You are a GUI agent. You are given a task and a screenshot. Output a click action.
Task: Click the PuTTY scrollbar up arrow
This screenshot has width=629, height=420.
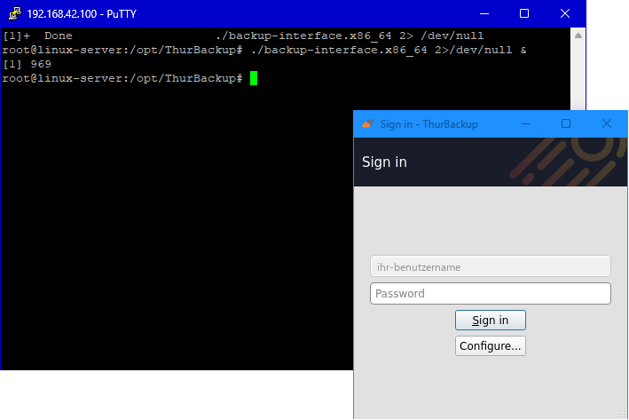[x=578, y=36]
